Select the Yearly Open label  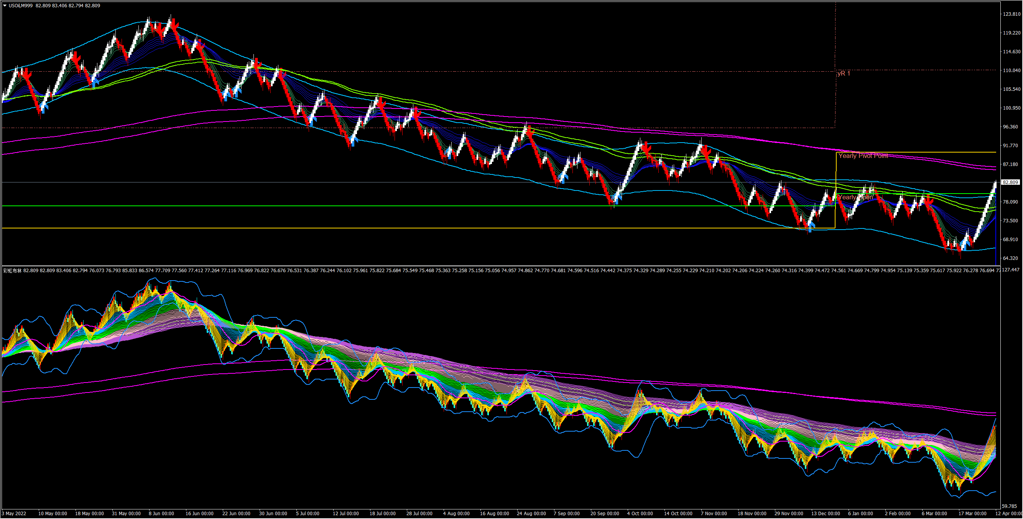point(855,197)
